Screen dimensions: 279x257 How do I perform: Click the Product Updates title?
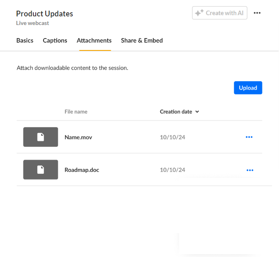tap(44, 14)
